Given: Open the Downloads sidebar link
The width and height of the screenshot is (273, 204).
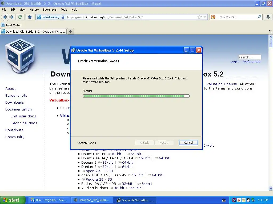Looking at the screenshot, I should [x=15, y=102].
